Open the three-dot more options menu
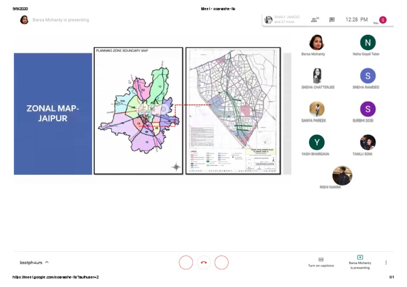This screenshot has width=407, height=287. (386, 262)
